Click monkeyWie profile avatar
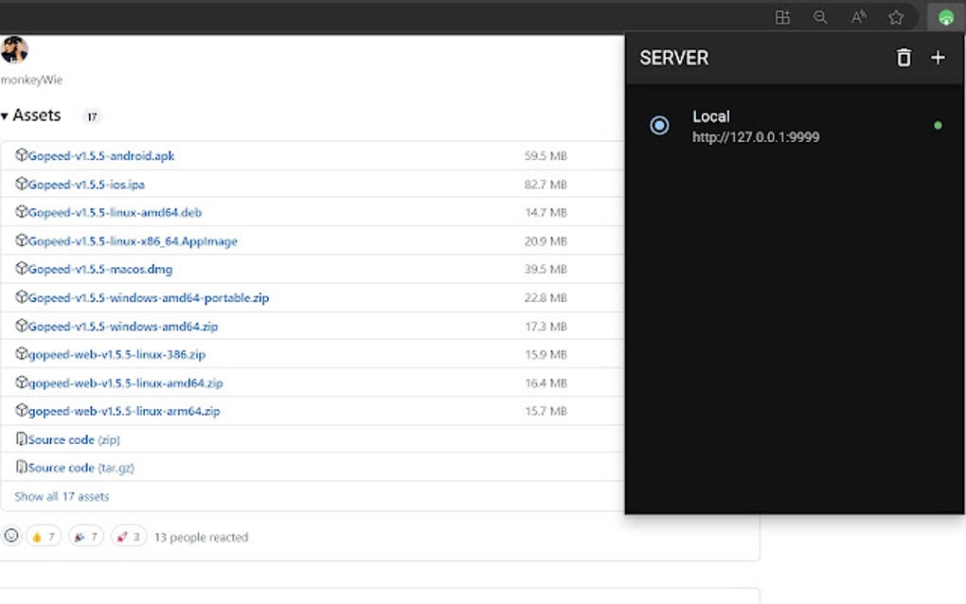Image resolution: width=966 pixels, height=604 pixels. point(14,50)
